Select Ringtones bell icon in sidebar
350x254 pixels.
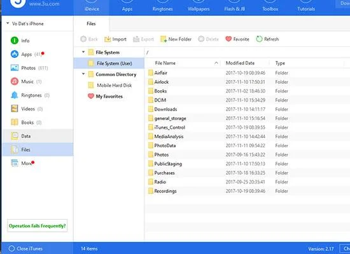click(15, 95)
